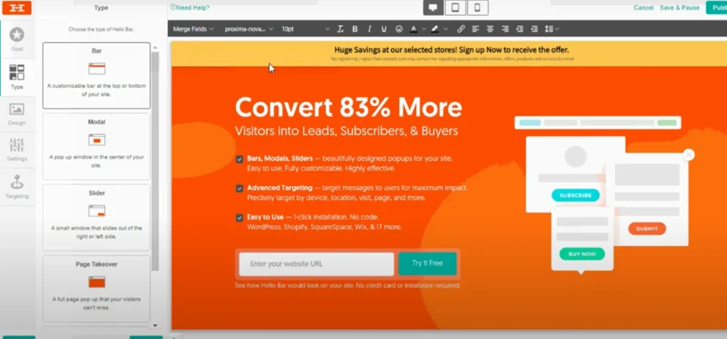Open the Design step image icon
Viewport: 727px width, 339px height.
17,109
